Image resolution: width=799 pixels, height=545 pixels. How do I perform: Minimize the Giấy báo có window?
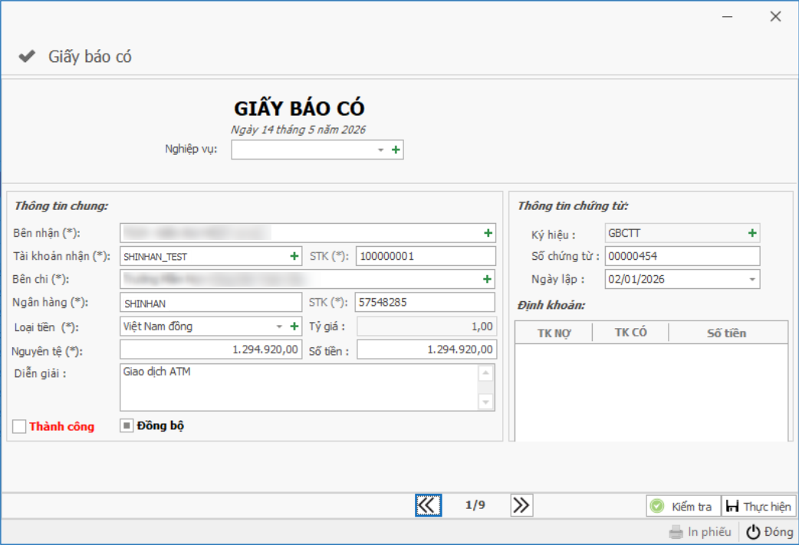click(x=727, y=17)
